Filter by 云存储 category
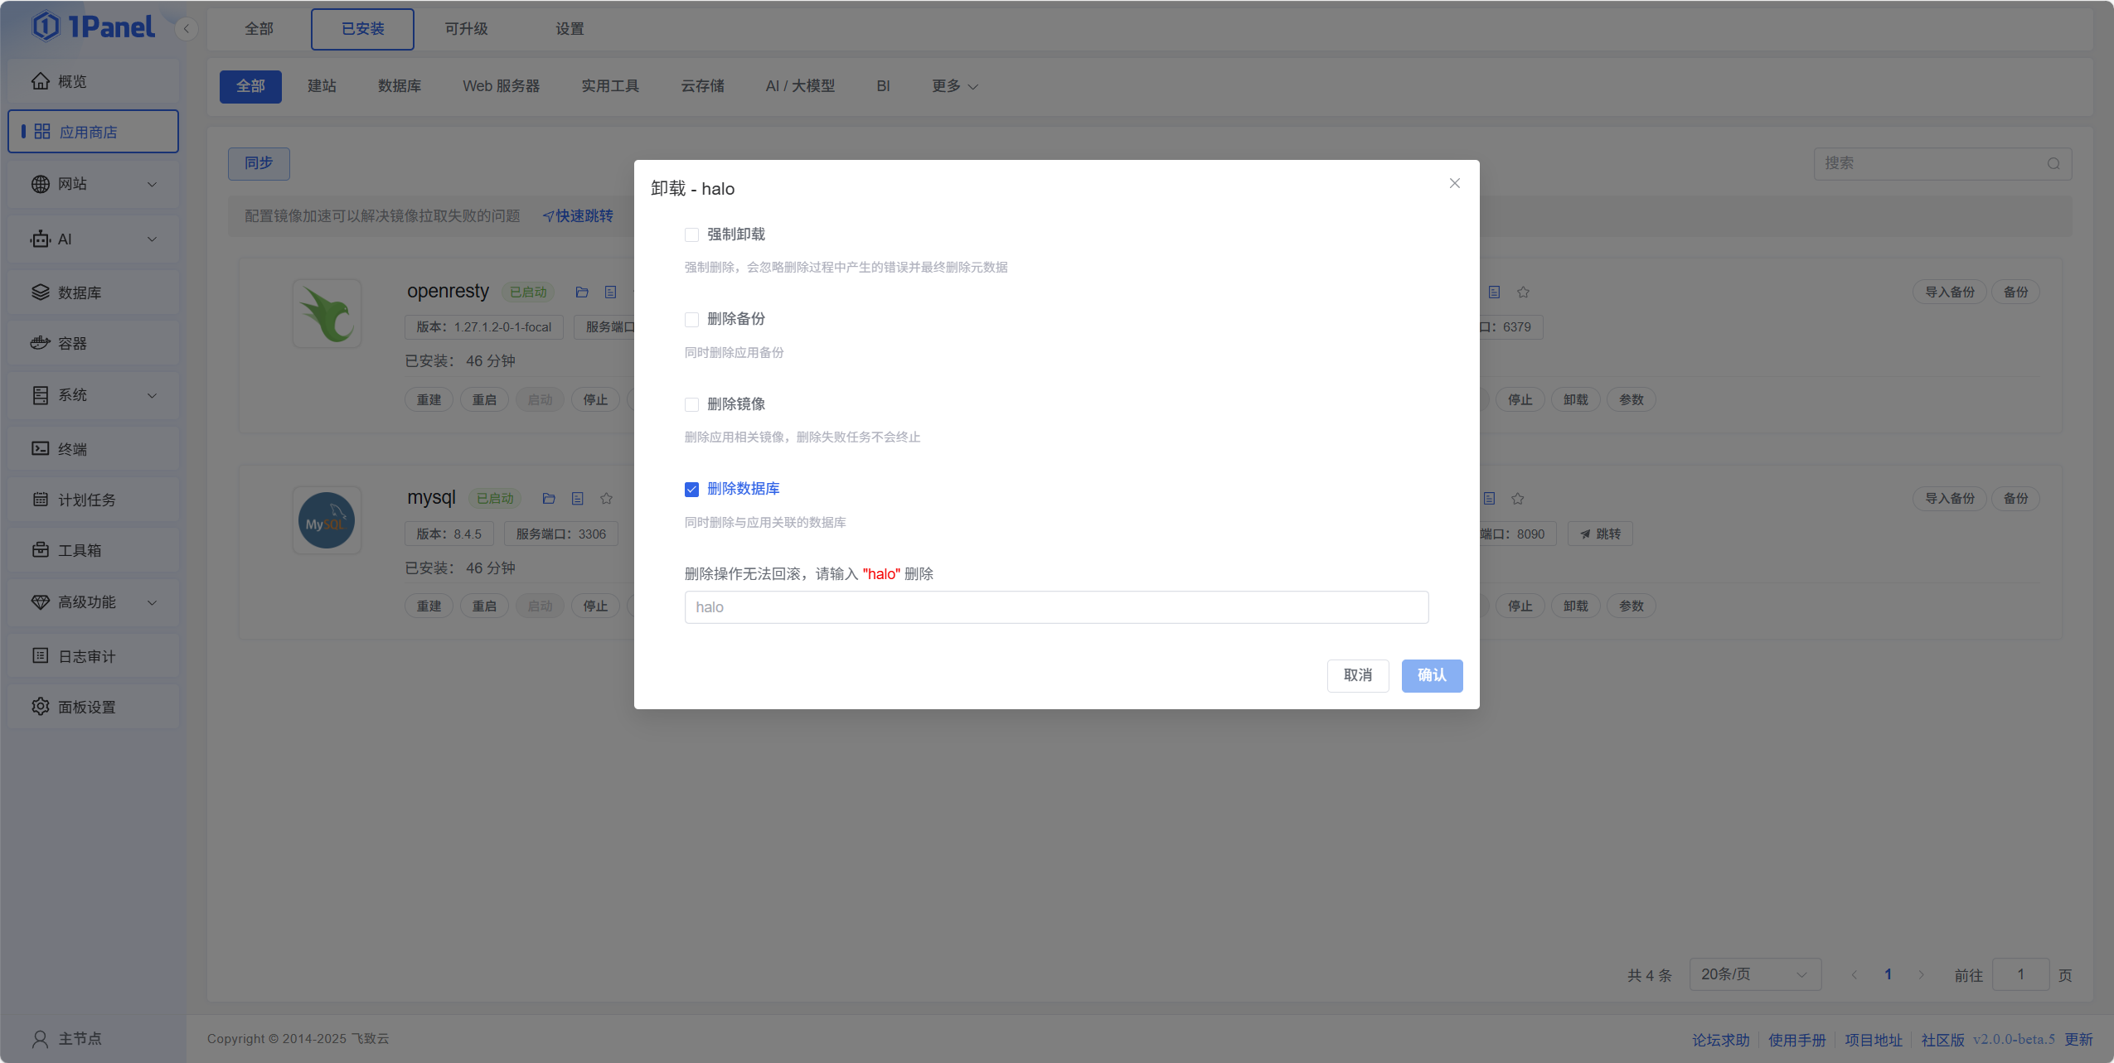2114x1063 pixels. point(702,86)
